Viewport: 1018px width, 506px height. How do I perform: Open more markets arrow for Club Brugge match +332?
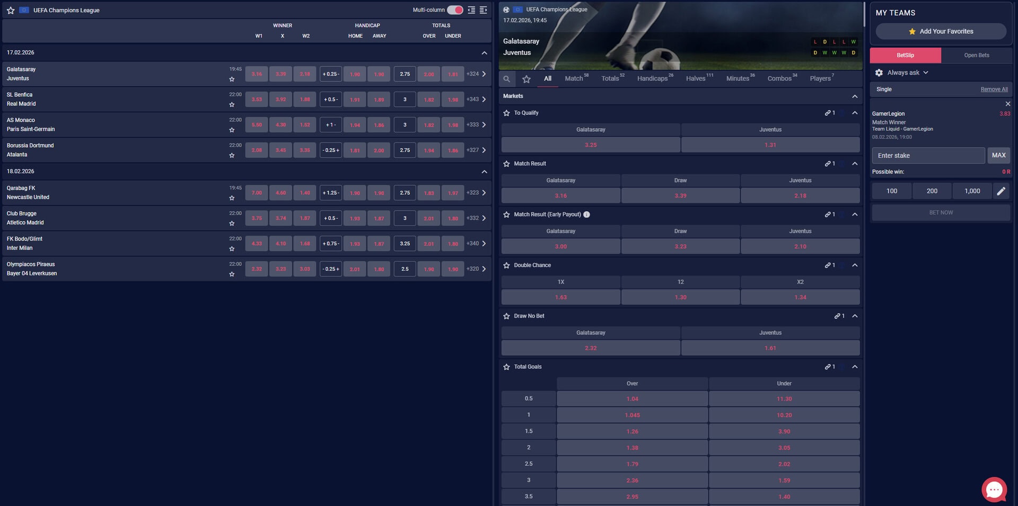pyautogui.click(x=484, y=218)
